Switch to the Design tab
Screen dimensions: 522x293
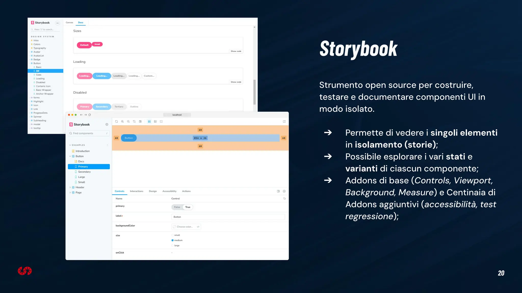pyautogui.click(x=153, y=191)
